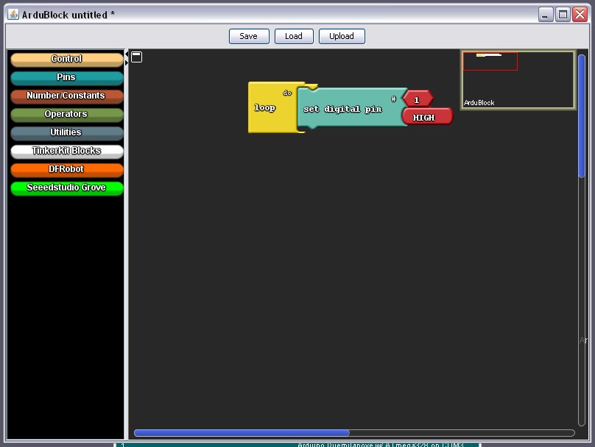Open the Control block drawer
This screenshot has height=447, width=595.
[x=66, y=60]
